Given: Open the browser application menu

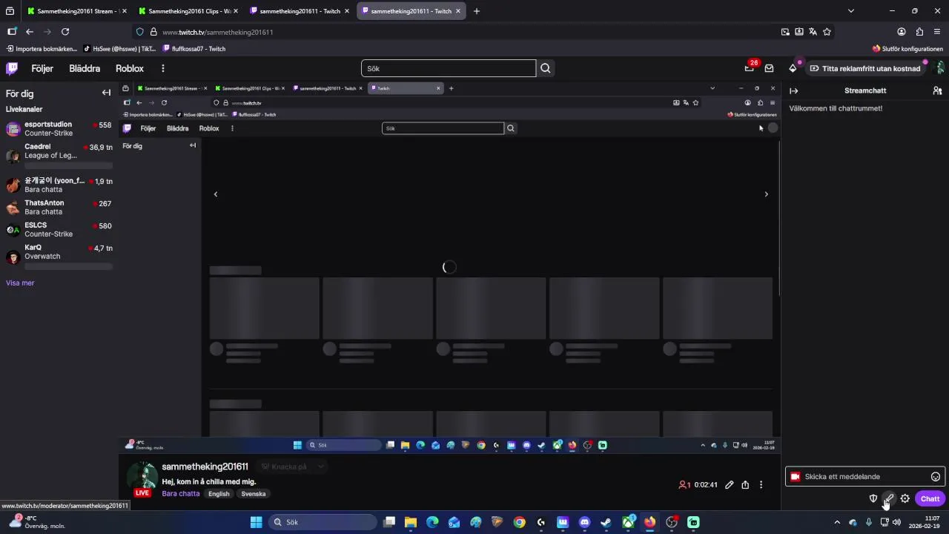Looking at the screenshot, I should point(938,32).
